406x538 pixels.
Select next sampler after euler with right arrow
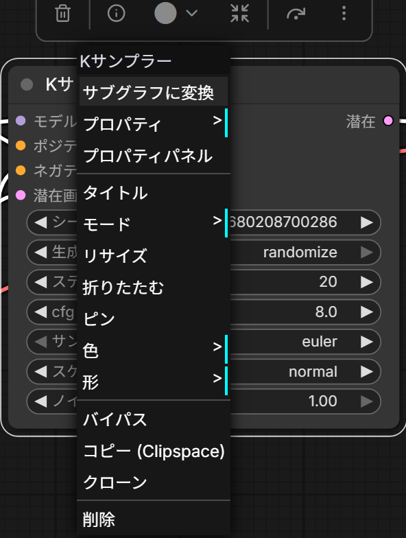click(366, 342)
